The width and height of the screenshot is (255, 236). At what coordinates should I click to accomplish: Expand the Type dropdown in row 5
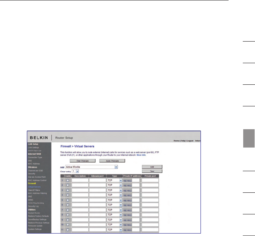point(115,200)
